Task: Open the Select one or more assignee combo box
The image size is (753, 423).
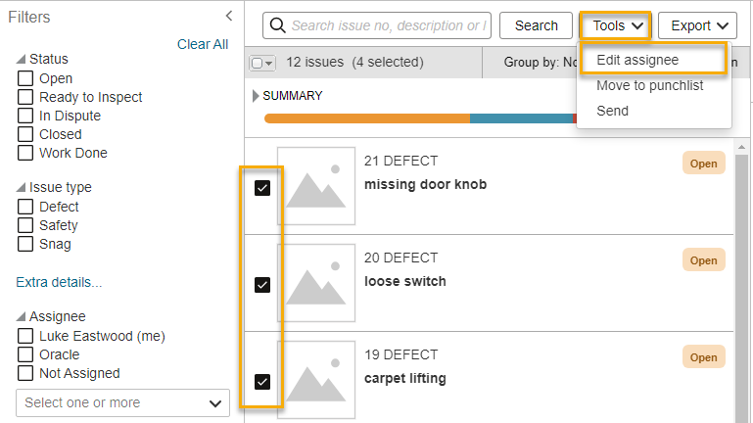Action: click(x=123, y=402)
